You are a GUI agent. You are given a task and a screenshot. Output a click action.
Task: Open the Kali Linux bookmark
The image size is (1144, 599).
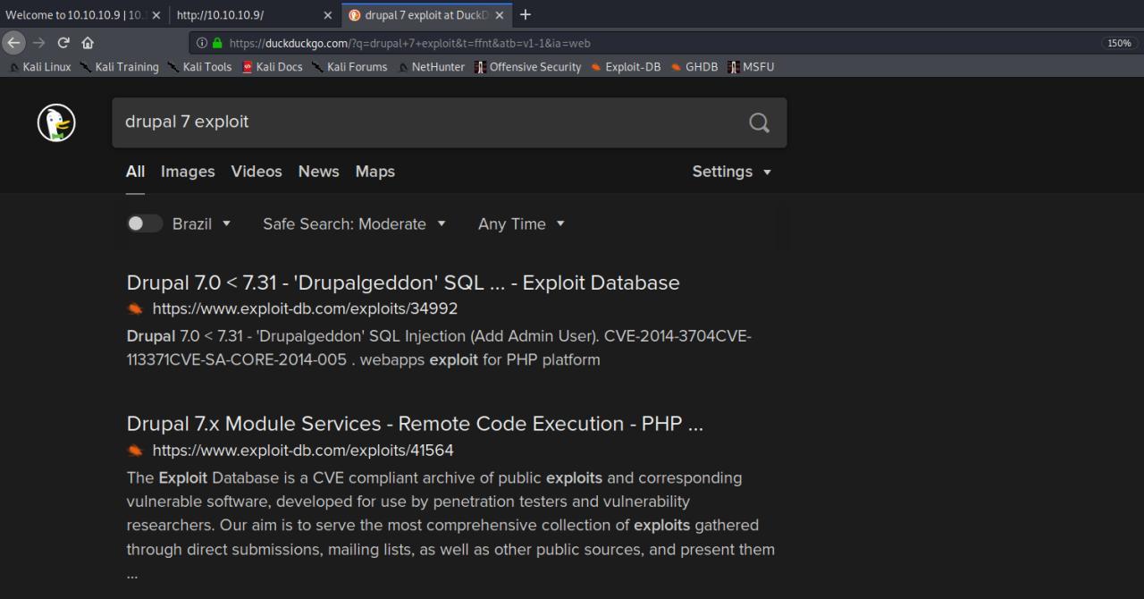38,67
